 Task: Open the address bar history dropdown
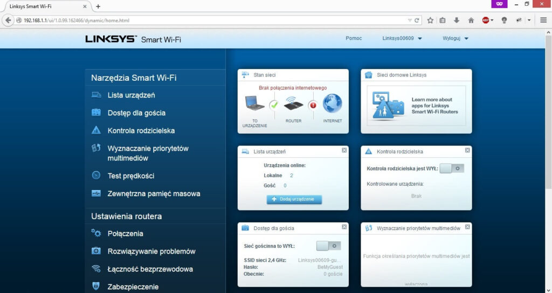coord(410,20)
